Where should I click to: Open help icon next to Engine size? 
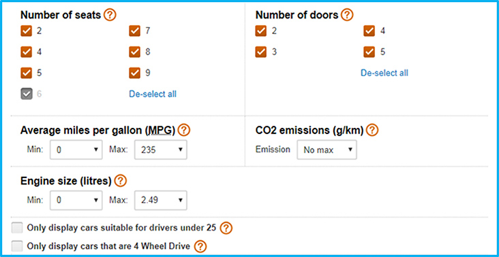[120, 181]
